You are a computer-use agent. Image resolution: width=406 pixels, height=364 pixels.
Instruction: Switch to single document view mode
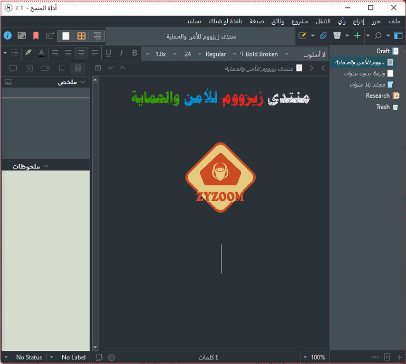[x=65, y=36]
